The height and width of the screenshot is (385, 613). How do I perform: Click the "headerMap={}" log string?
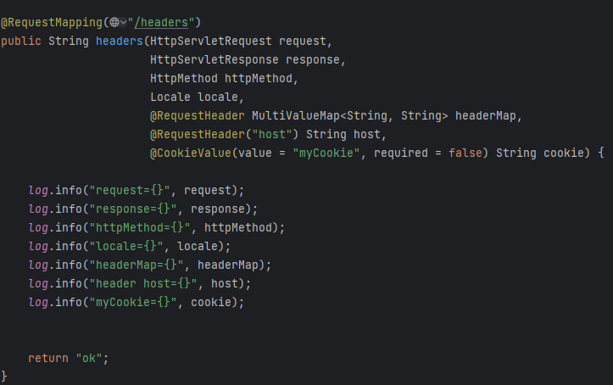click(136, 265)
